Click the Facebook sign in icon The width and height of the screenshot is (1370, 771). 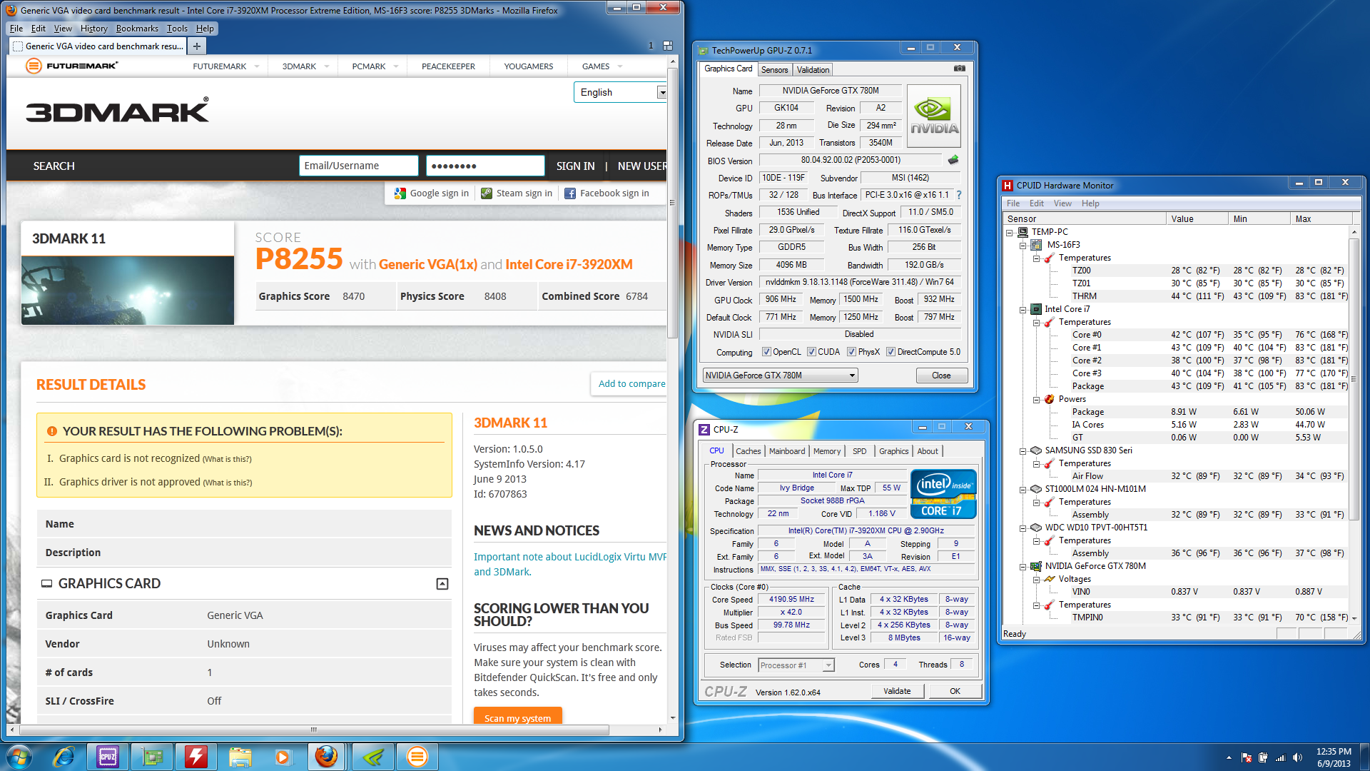tap(570, 193)
